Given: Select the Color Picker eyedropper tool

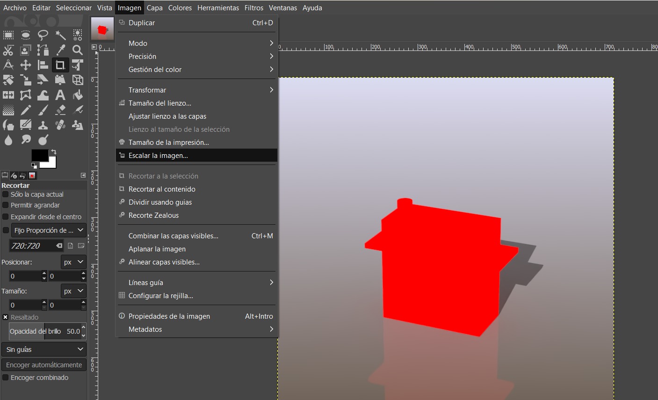Looking at the screenshot, I should (60, 50).
